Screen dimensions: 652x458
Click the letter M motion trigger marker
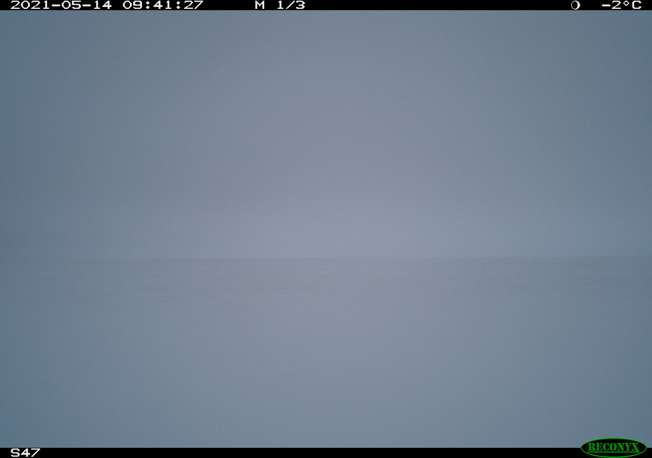pos(260,5)
